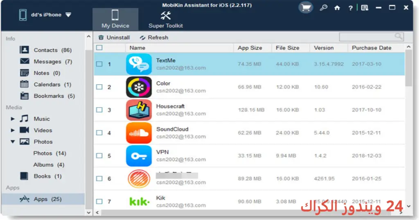The image size is (419, 220).
Task: Check the box for Kik row
Action: tap(99, 202)
